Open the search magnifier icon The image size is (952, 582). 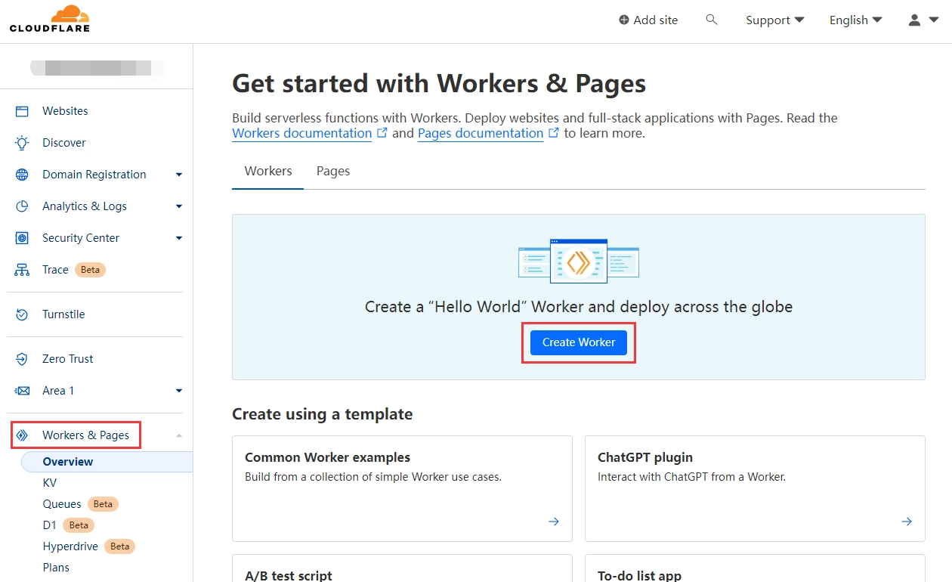711,20
